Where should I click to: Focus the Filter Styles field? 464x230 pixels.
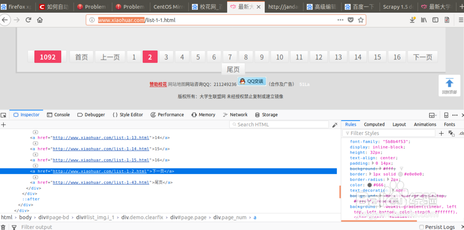388,133
